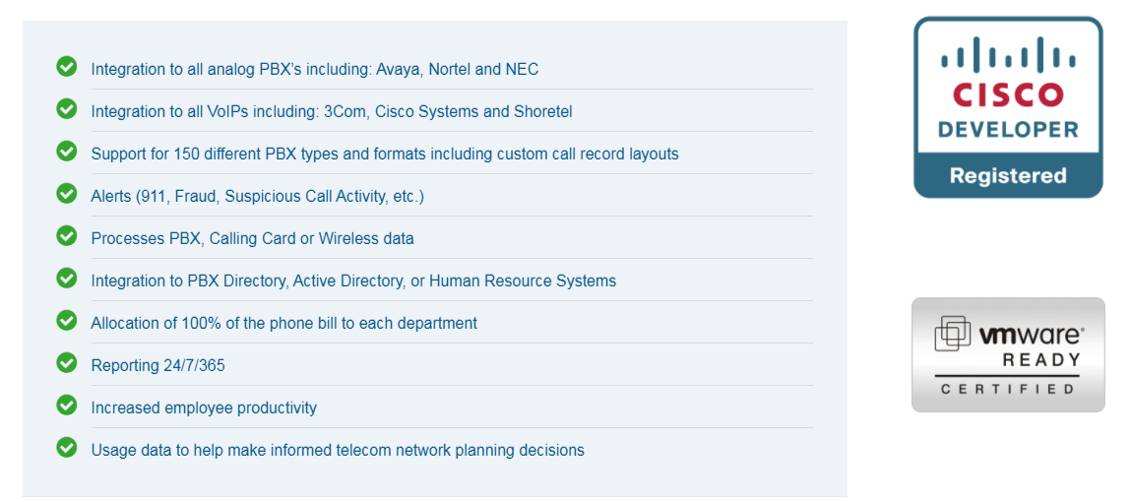Select the 3Com, Cisco Systems and Shoretel line
1132x502 pixels.
(x=331, y=112)
